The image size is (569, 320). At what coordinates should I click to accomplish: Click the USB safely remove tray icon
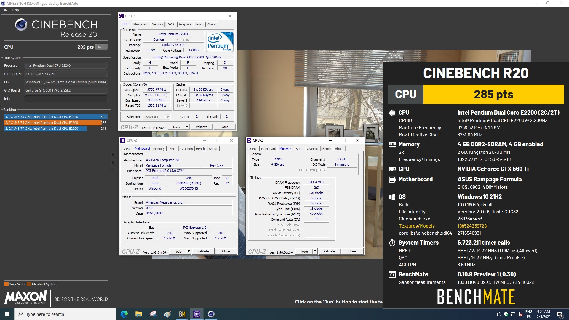coord(499,314)
